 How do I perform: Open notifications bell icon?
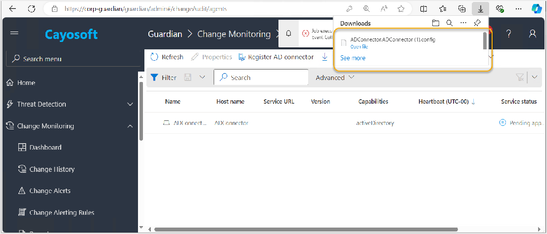[x=288, y=34]
